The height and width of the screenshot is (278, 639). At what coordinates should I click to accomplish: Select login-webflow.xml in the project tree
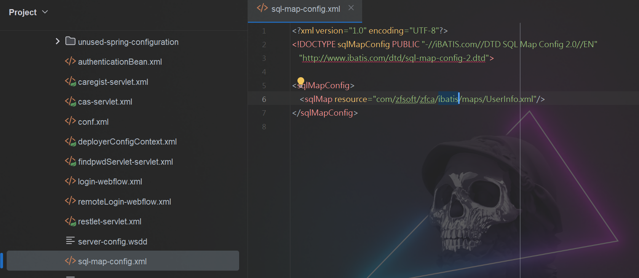(x=110, y=182)
